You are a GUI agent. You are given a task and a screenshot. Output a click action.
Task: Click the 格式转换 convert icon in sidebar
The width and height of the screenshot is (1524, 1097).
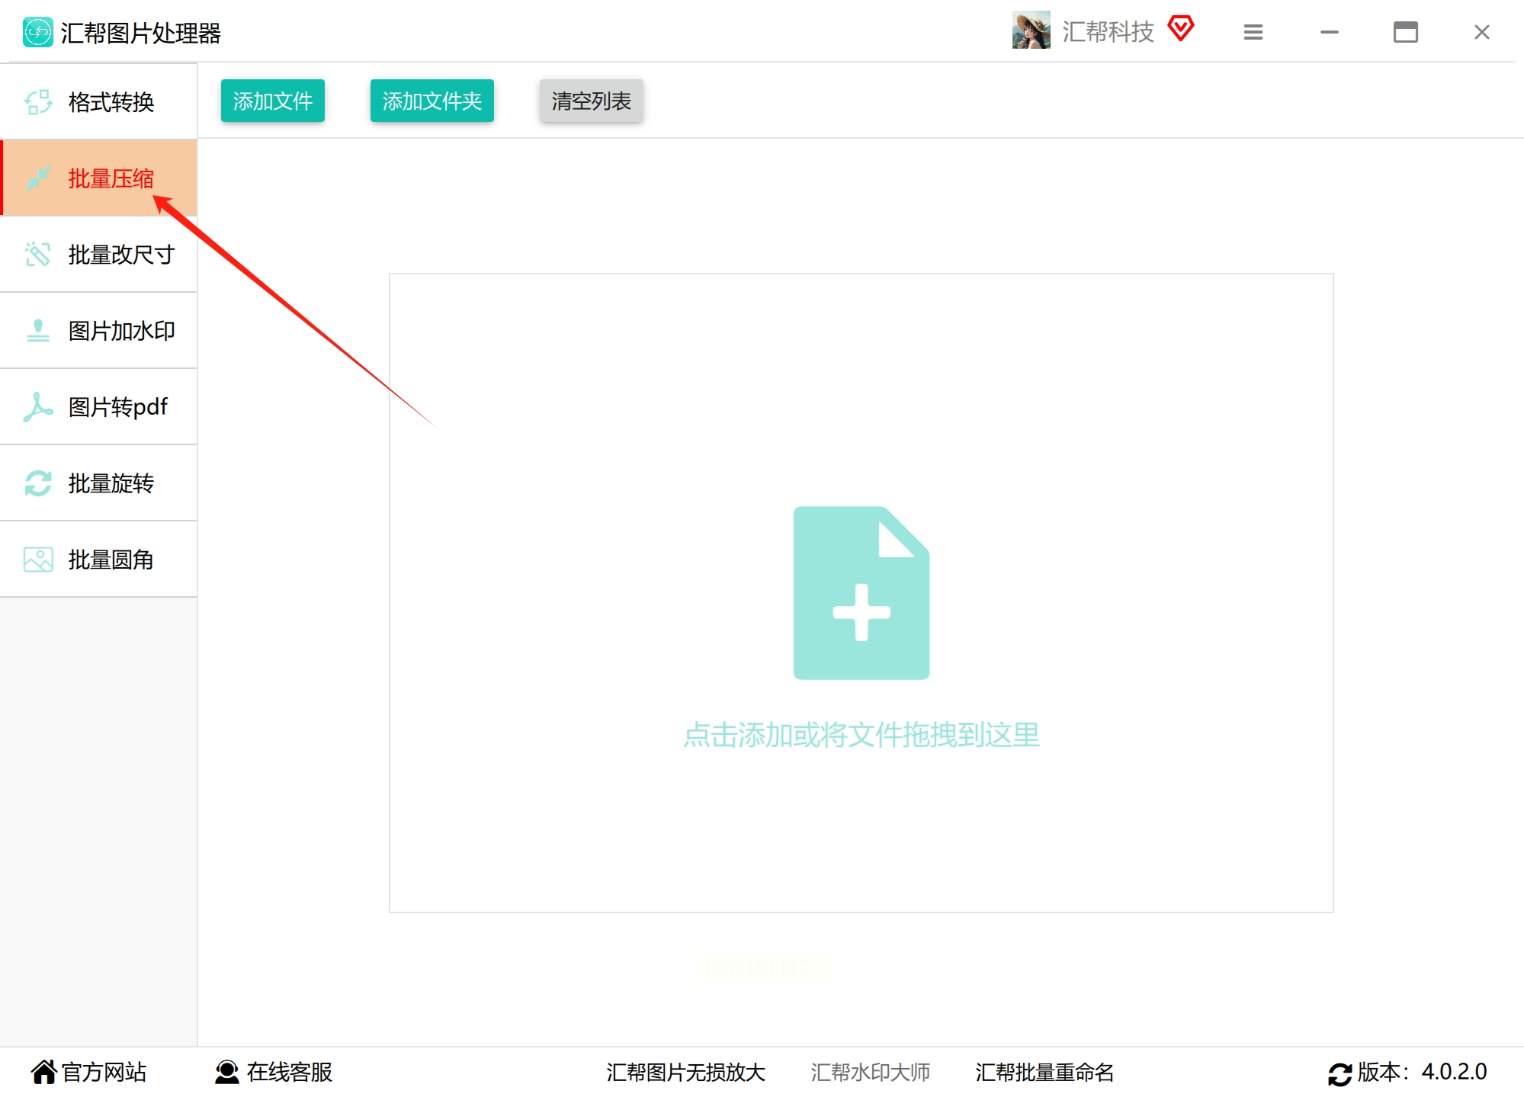[38, 101]
